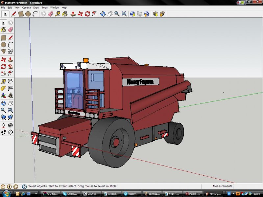Pick the Polygon tool in left toolbar
This screenshot has height=197, width=263.
pos(3,52)
